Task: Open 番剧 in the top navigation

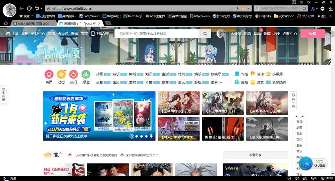Action: click(25, 34)
